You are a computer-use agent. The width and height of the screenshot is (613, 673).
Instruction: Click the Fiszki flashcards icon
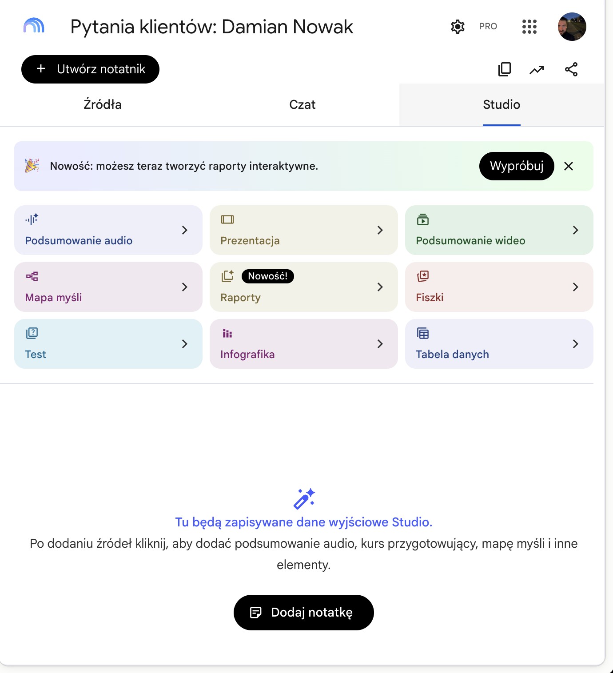(x=423, y=276)
